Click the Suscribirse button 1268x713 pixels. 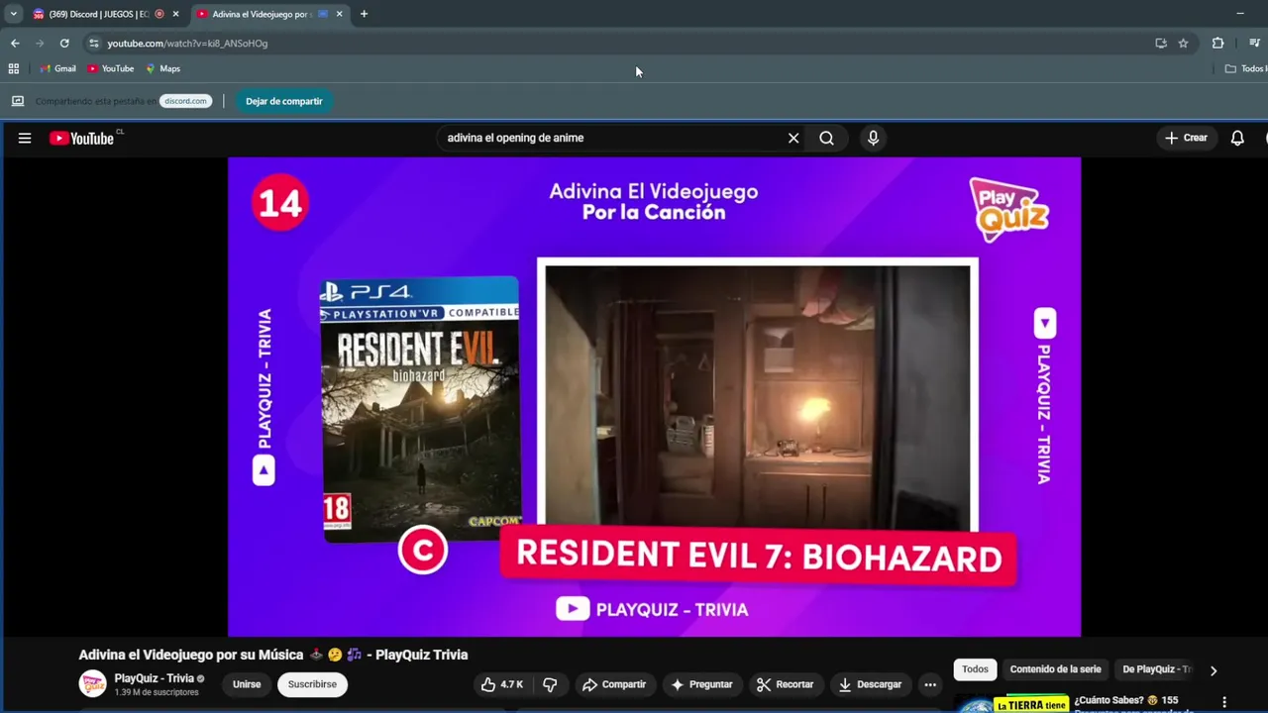click(x=312, y=684)
